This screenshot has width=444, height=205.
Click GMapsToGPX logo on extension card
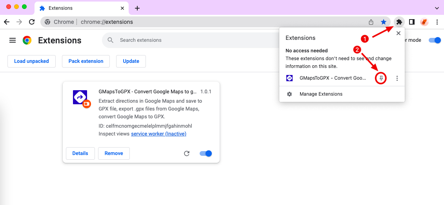coord(80,97)
